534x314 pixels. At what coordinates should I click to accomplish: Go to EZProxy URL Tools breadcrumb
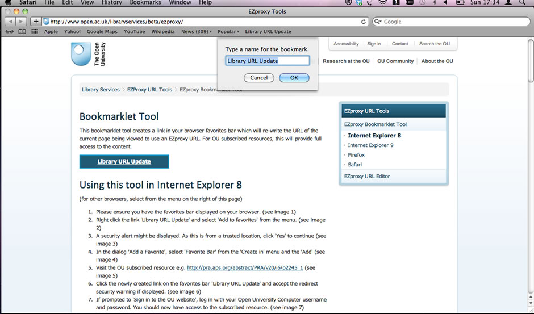point(149,90)
